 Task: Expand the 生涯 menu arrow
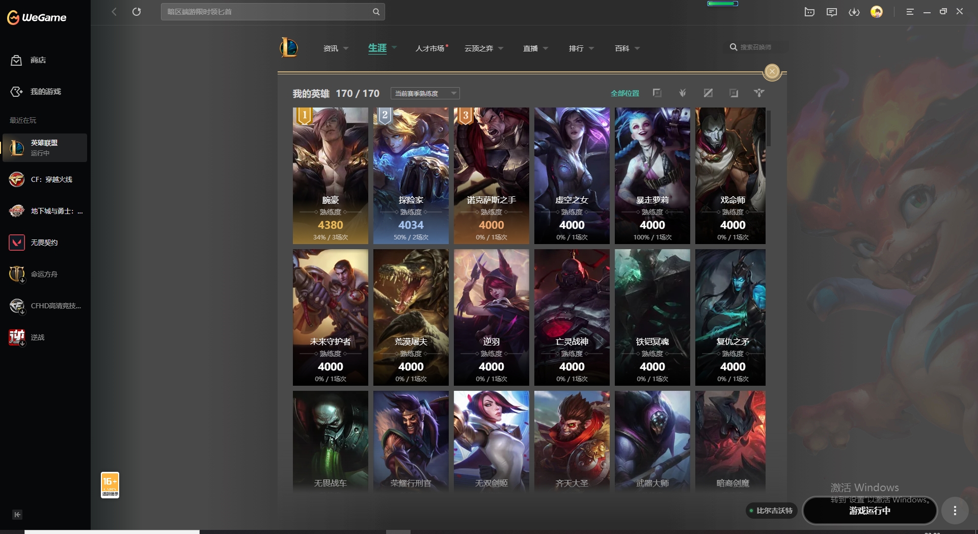pyautogui.click(x=394, y=47)
